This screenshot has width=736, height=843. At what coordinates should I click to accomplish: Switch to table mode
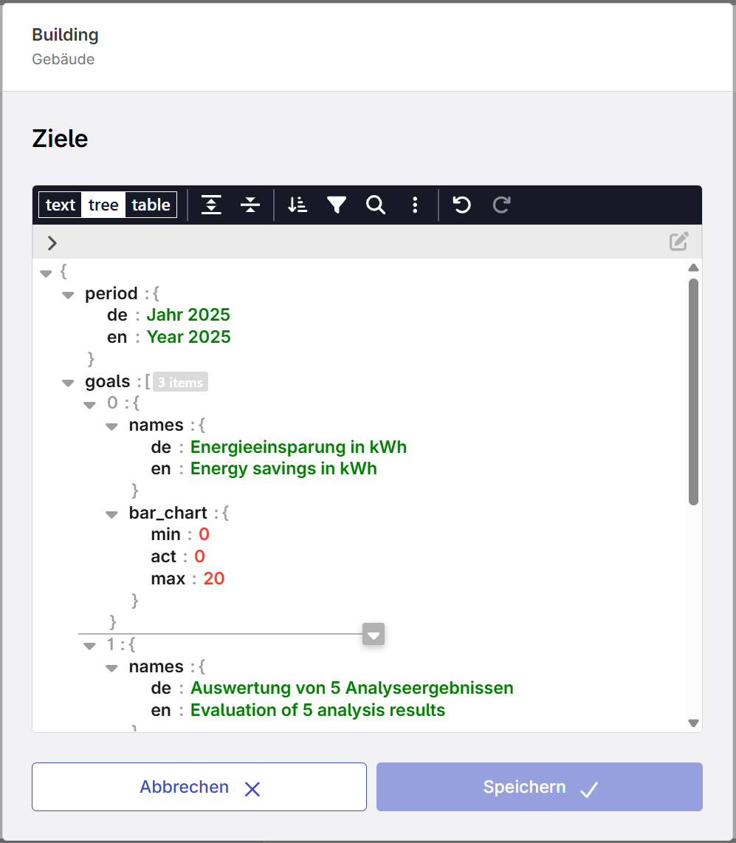click(x=151, y=205)
